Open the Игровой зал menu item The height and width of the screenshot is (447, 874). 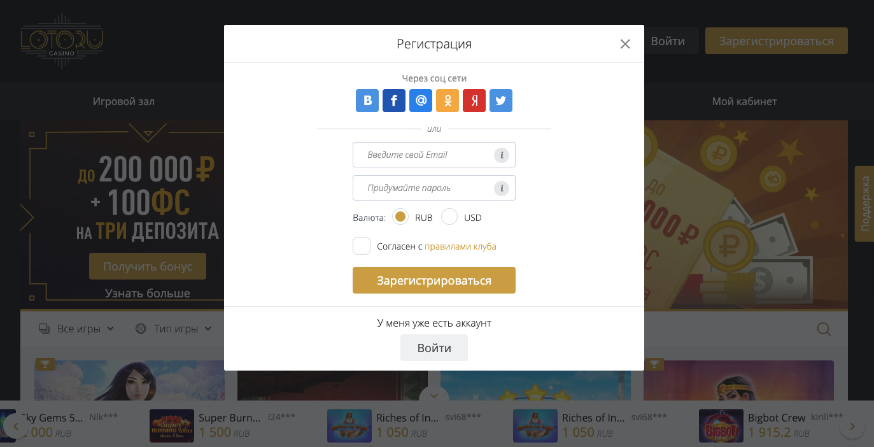[123, 101]
